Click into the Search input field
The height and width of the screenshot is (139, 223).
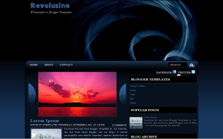tap(178, 65)
